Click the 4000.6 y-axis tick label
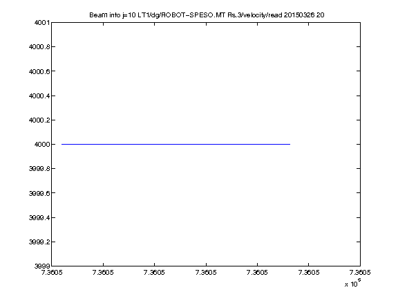The height and width of the screenshot is (299, 398). [x=39, y=71]
